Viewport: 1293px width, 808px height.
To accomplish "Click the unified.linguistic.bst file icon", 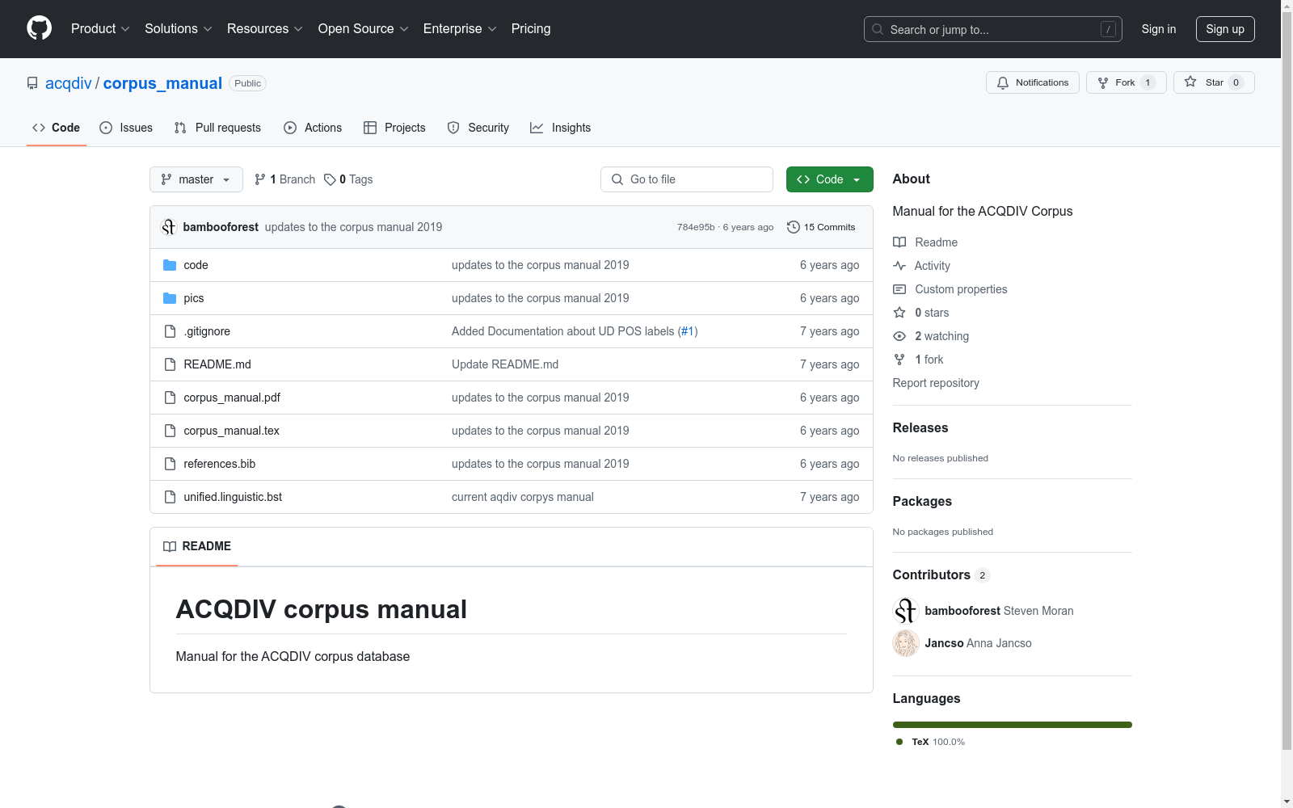I will [170, 497].
